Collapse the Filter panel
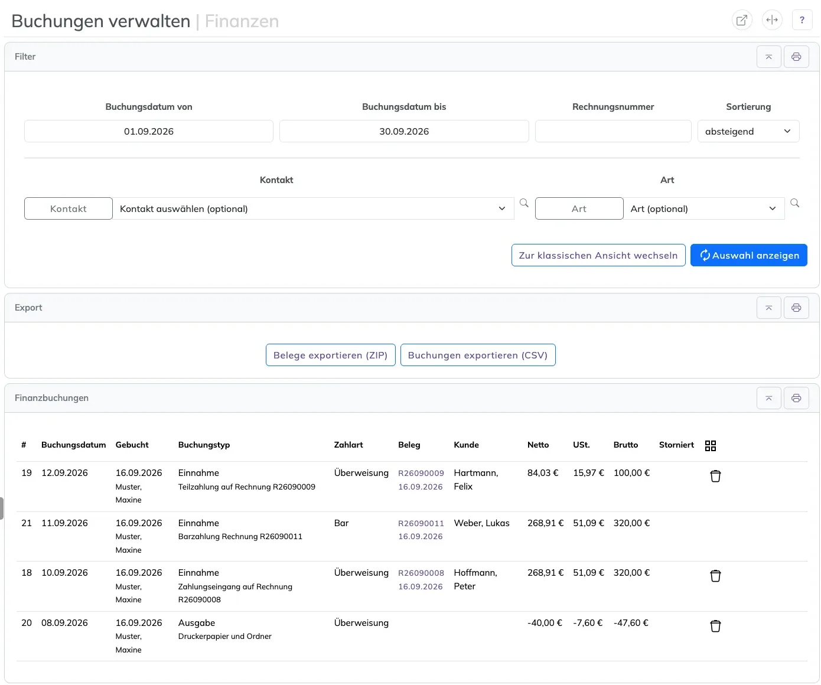821x685 pixels. click(769, 57)
